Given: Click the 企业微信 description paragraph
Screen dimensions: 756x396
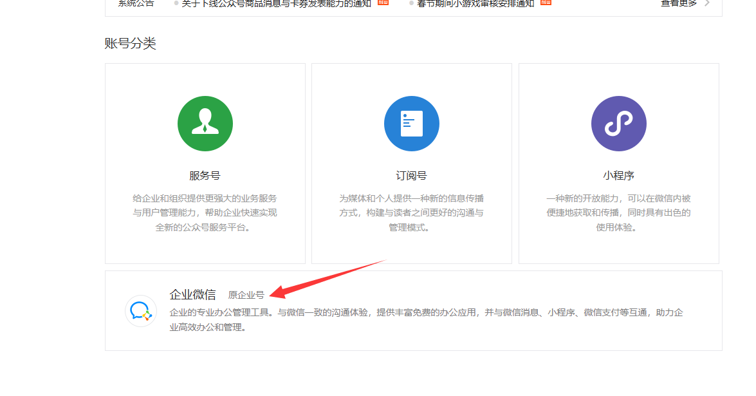Looking at the screenshot, I should coord(426,320).
